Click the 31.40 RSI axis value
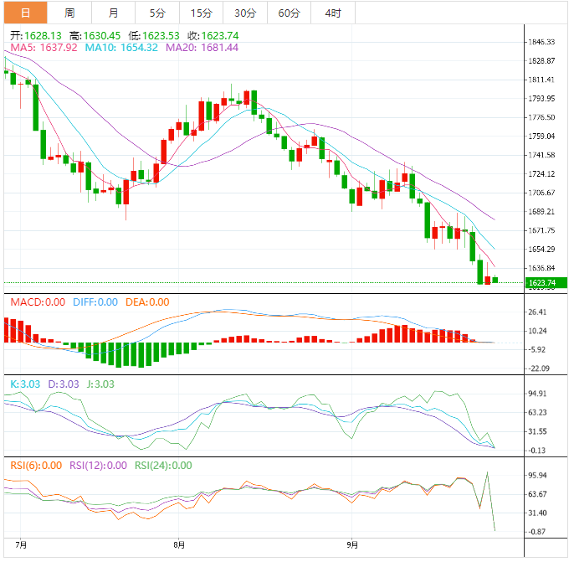This screenshot has width=574, height=567. click(537, 513)
